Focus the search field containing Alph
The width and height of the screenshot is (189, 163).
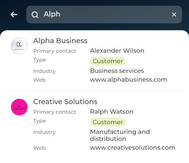104,14
